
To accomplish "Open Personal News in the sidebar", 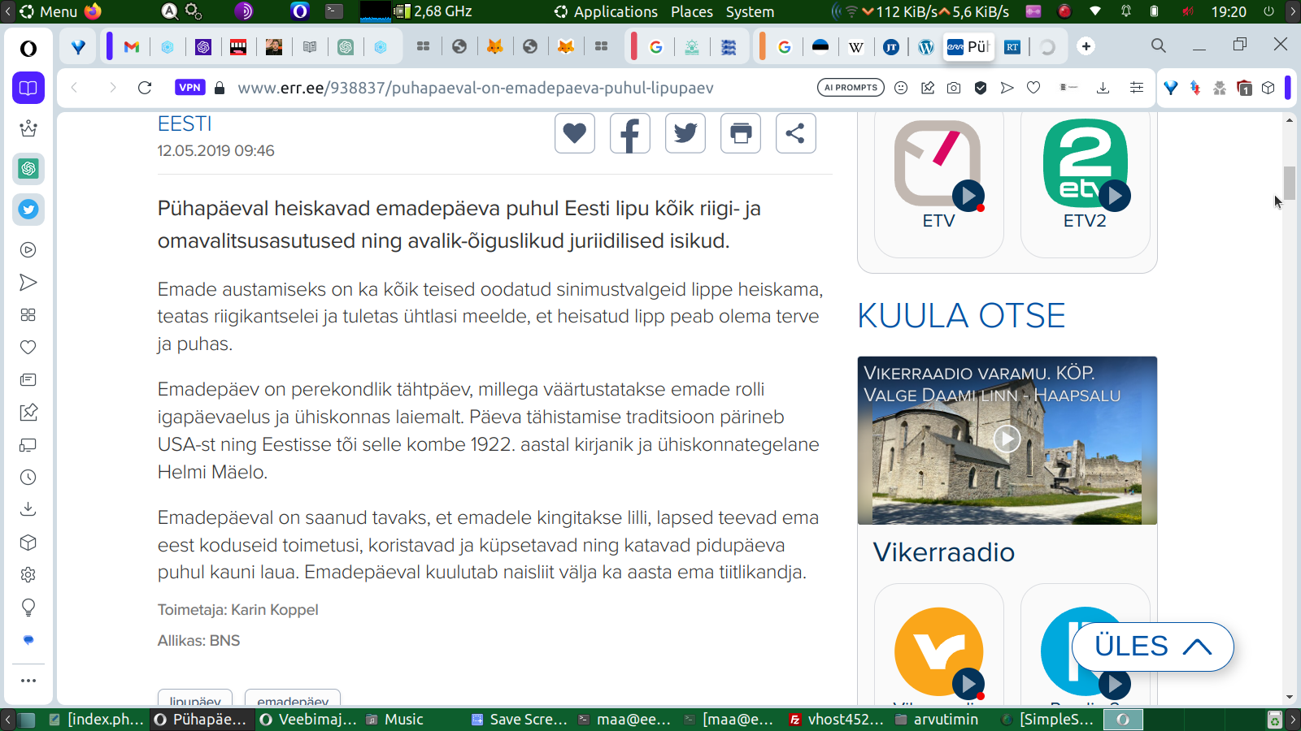I will click(x=28, y=380).
